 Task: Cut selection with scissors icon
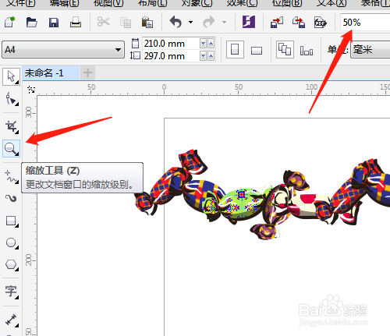click(x=104, y=22)
